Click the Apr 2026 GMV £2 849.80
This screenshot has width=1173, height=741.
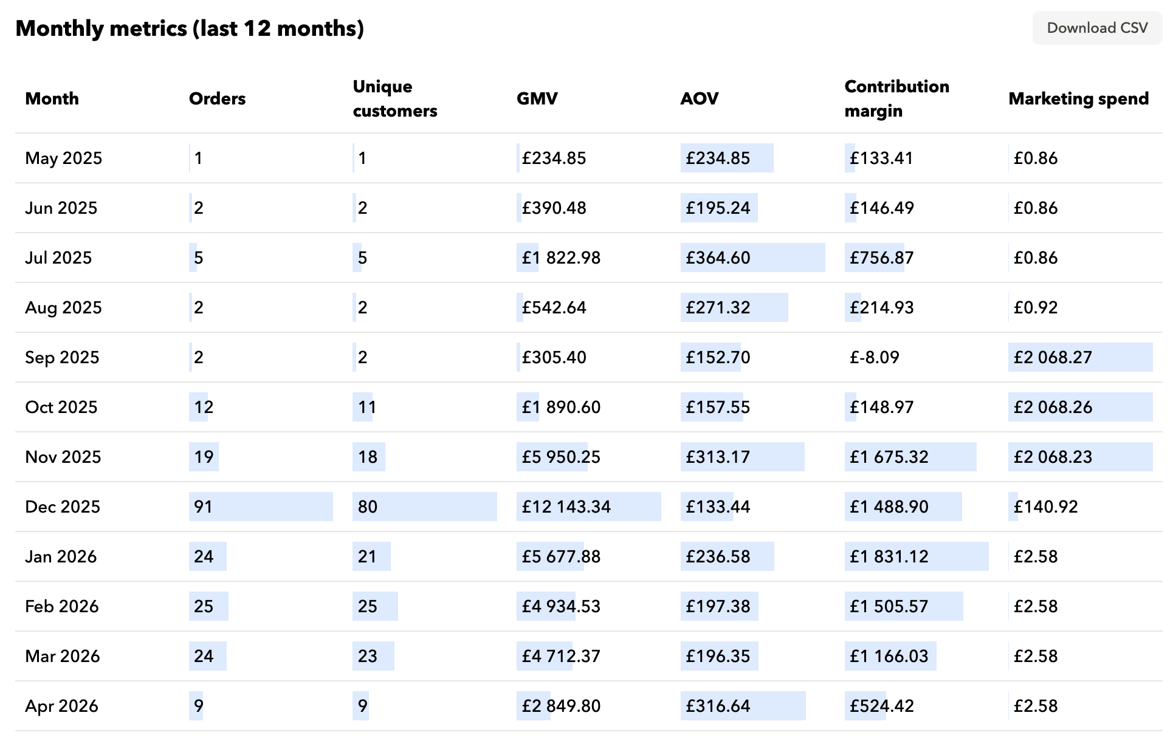pyautogui.click(x=560, y=706)
